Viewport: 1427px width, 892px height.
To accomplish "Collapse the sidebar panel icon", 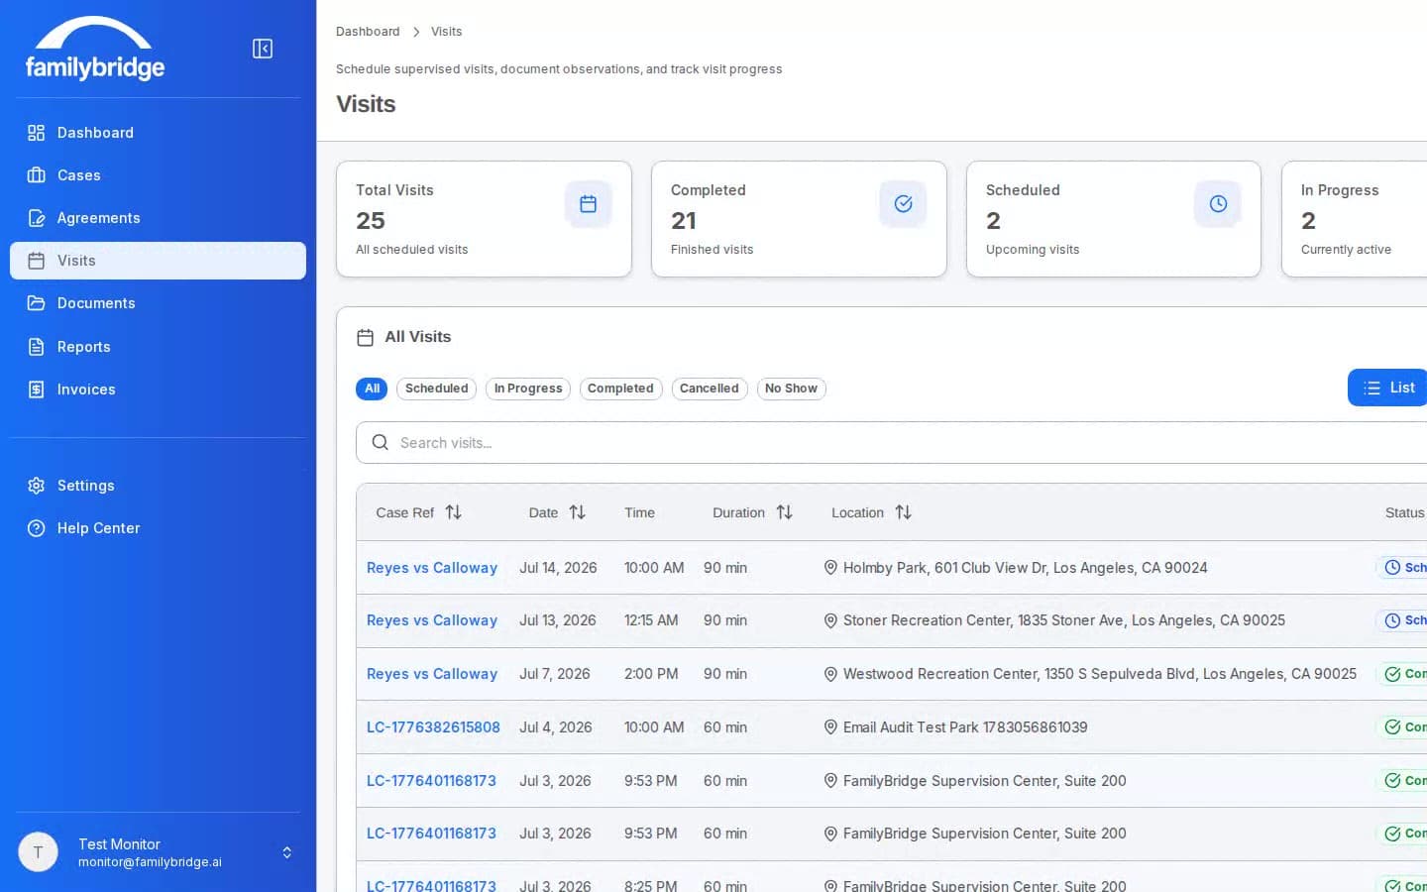I will [x=263, y=49].
